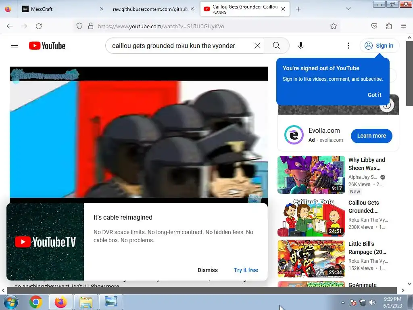Expand description with Show more
Image resolution: width=413 pixels, height=310 pixels.
click(105, 286)
